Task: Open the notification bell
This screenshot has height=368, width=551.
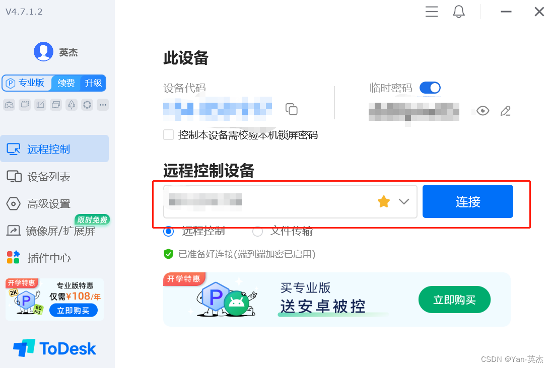Action: pyautogui.click(x=458, y=12)
